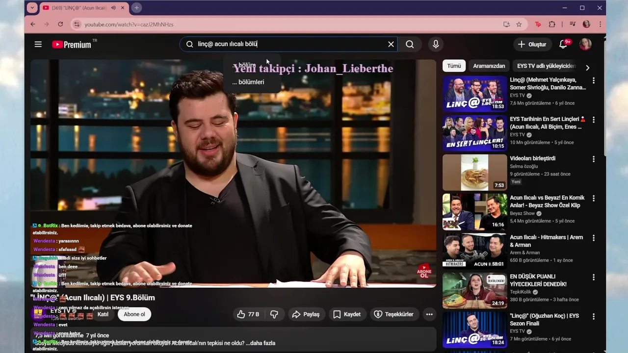Screen dimensions: 628x353
Task: Open tab search dropdown arrow
Action: [x=32, y=8]
